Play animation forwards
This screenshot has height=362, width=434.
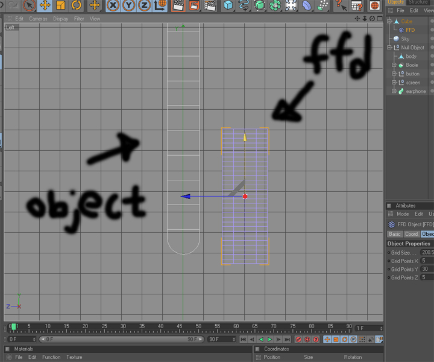pos(269,339)
